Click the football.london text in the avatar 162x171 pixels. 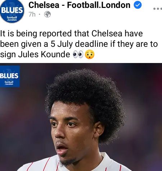point(12,19)
